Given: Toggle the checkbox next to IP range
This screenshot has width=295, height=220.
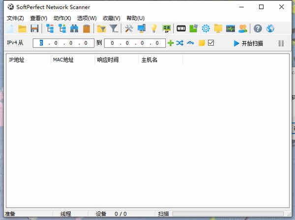Looking at the screenshot, I should [211, 43].
